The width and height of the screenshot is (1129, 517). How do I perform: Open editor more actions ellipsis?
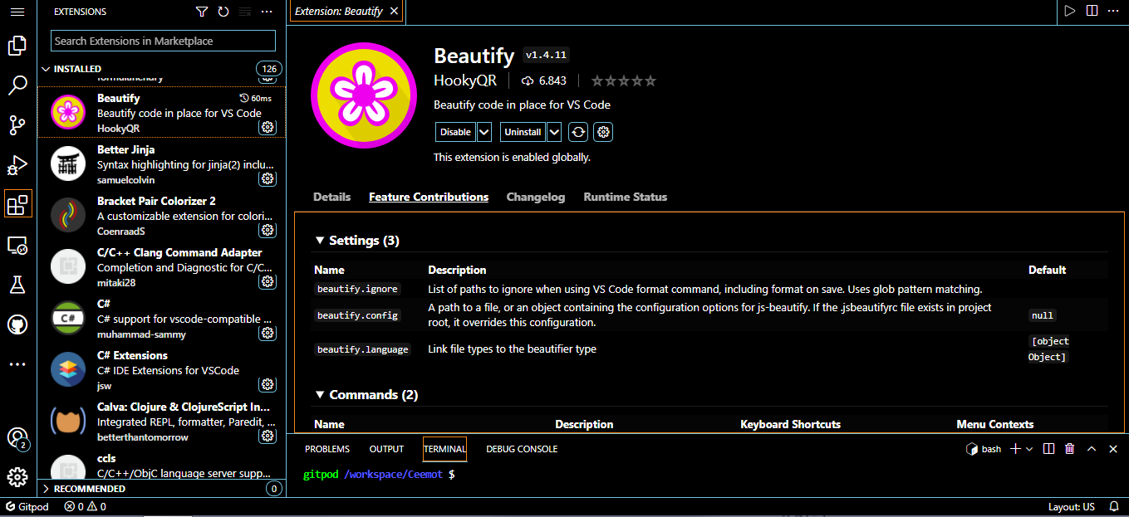(x=1113, y=11)
